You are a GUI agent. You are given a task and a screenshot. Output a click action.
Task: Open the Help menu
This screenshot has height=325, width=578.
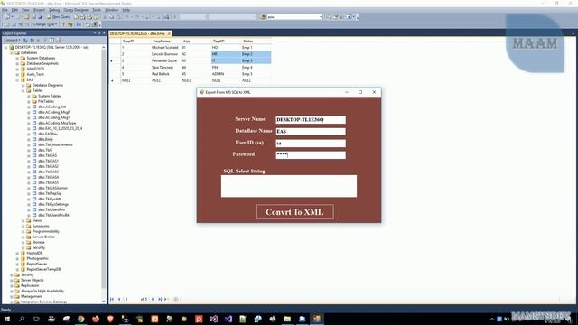tap(126, 10)
